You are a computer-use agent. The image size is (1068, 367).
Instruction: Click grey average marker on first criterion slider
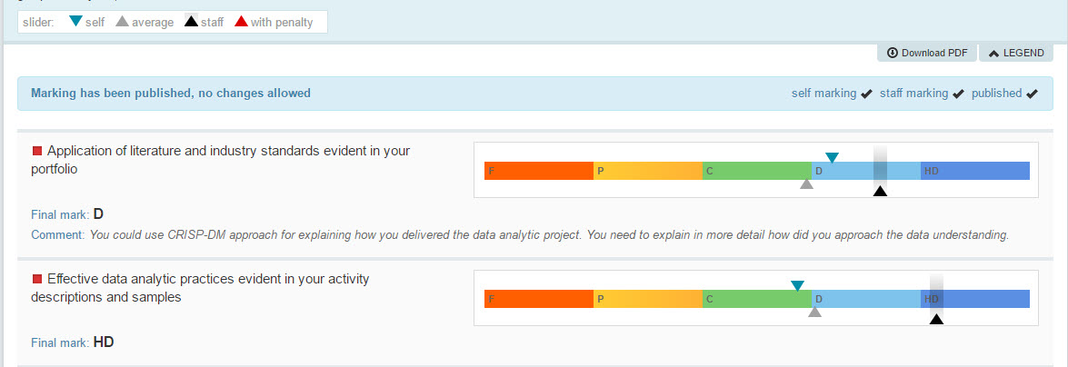[806, 183]
